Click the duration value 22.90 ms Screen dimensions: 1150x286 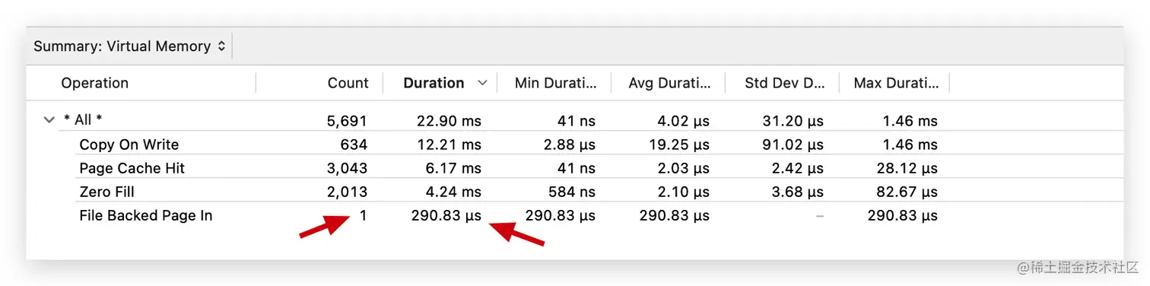point(449,121)
